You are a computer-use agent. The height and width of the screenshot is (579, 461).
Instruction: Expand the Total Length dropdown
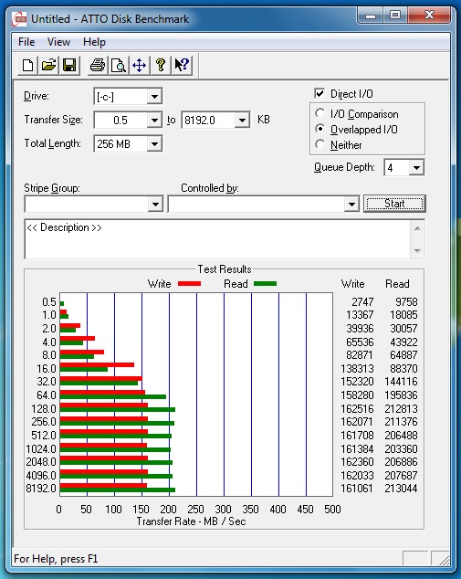(154, 143)
